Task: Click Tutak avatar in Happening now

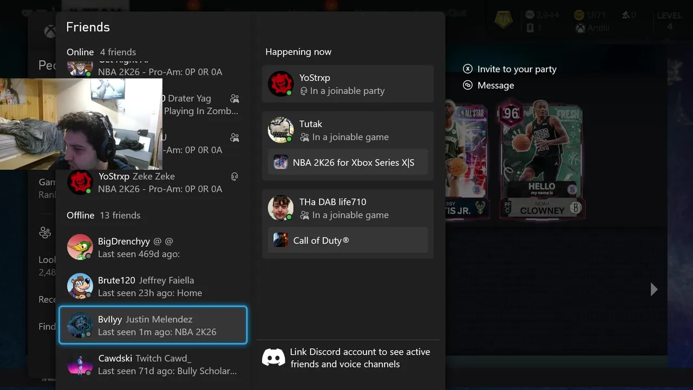Action: [280, 130]
